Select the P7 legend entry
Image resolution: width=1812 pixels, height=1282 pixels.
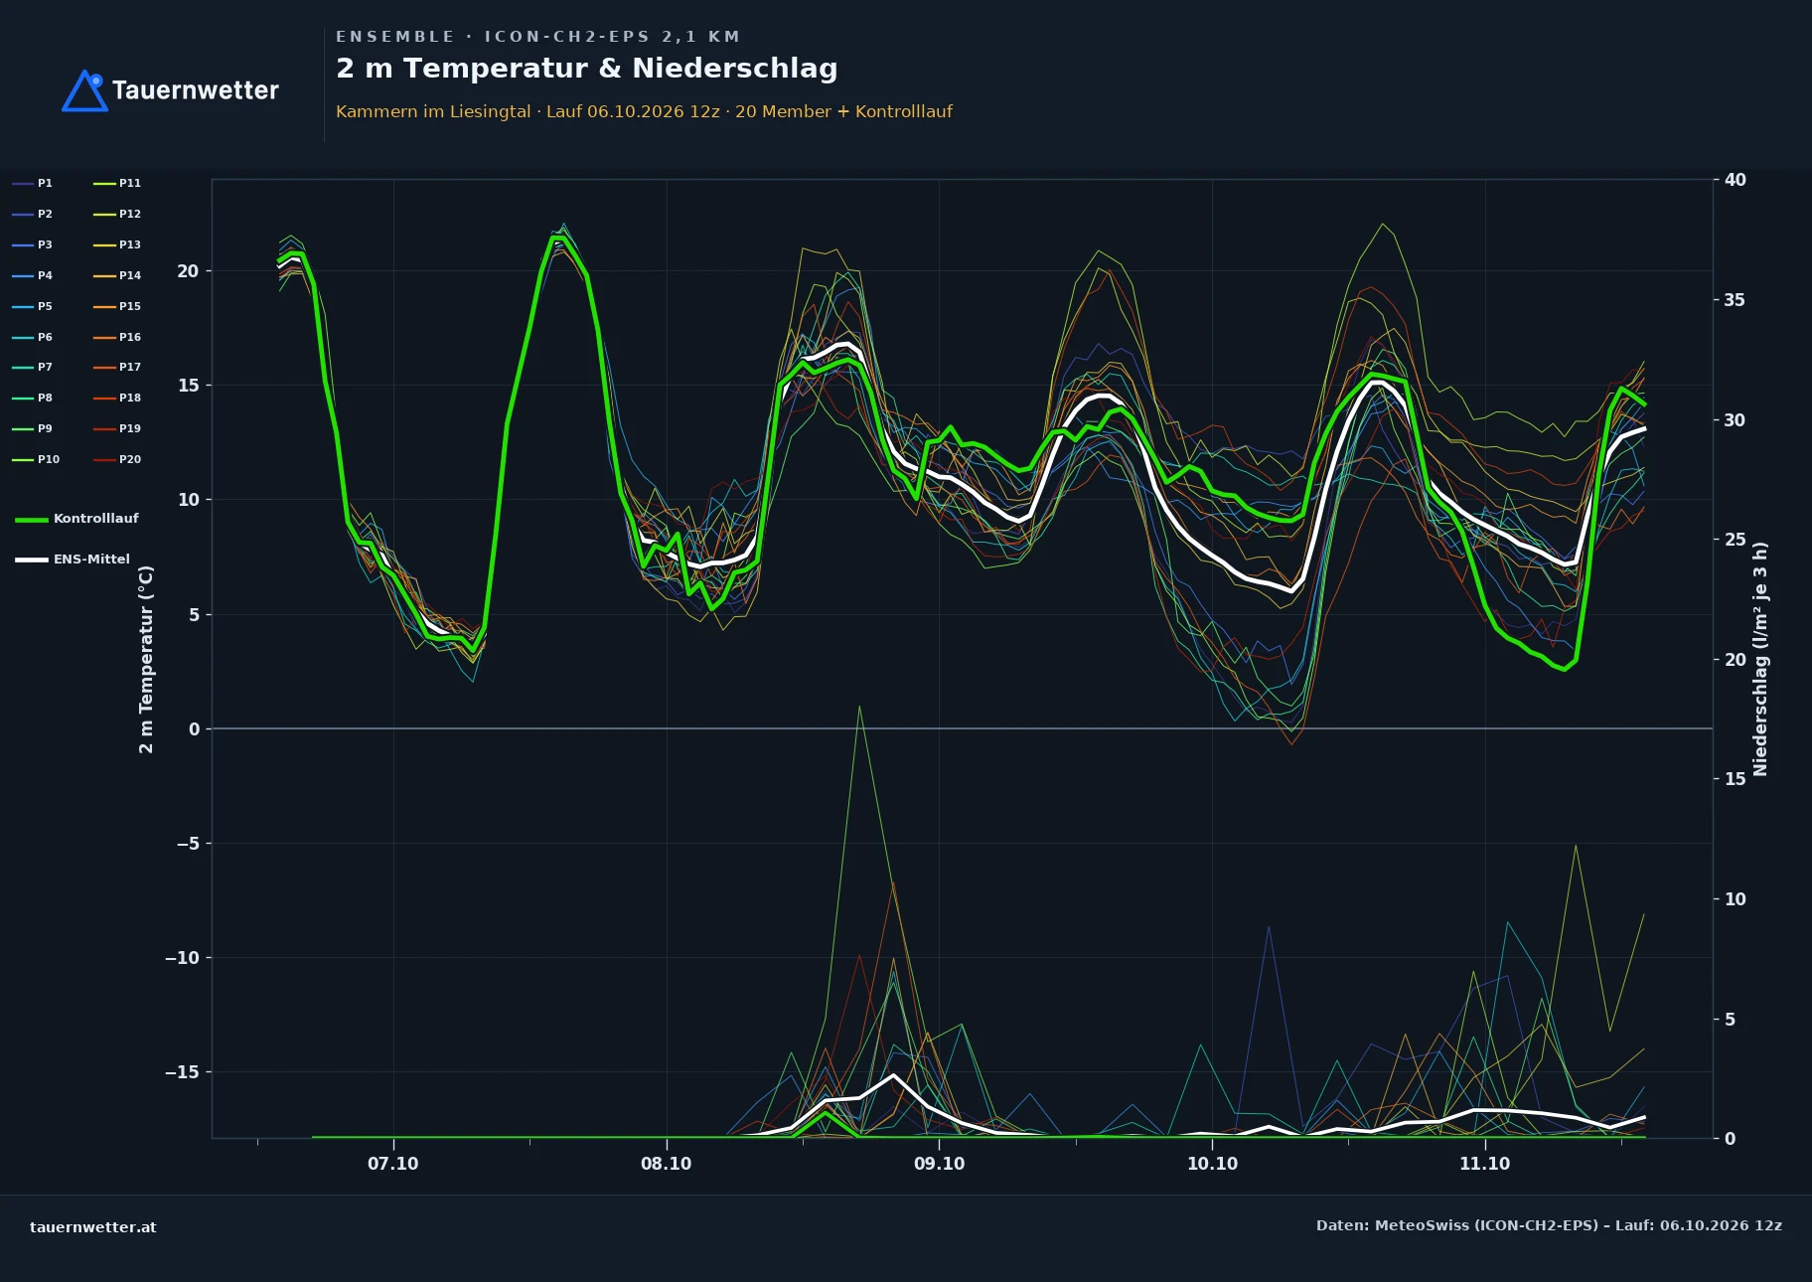coord(33,367)
